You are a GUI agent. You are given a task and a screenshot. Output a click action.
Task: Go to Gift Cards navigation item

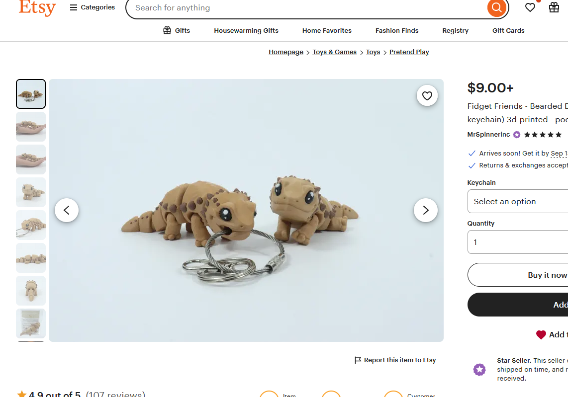point(508,31)
